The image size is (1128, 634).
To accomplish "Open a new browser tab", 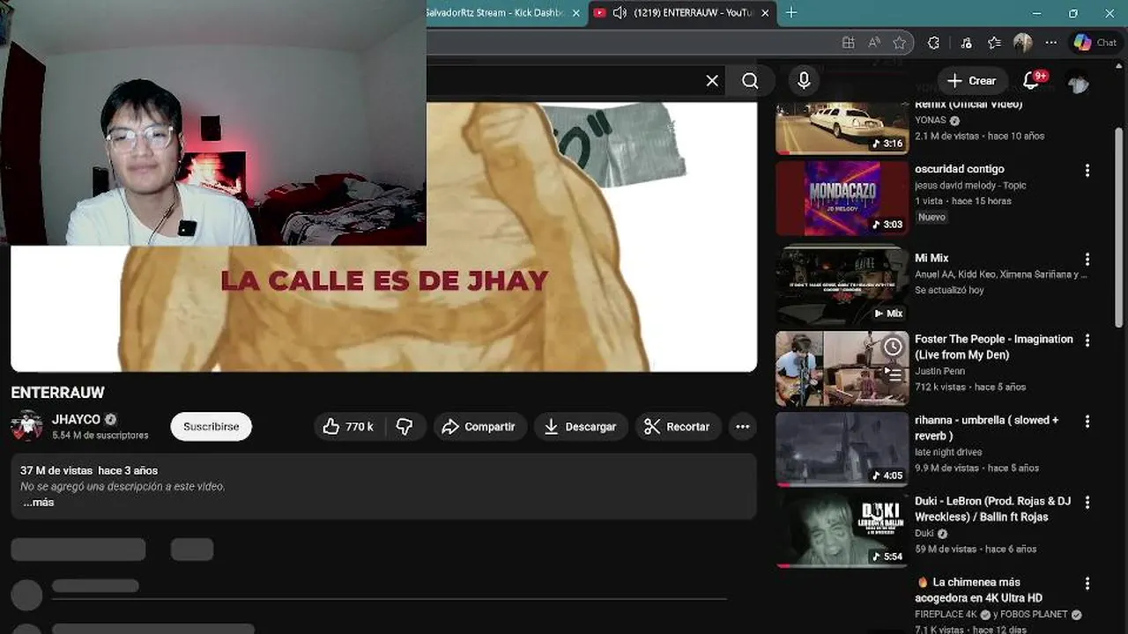I will (791, 12).
